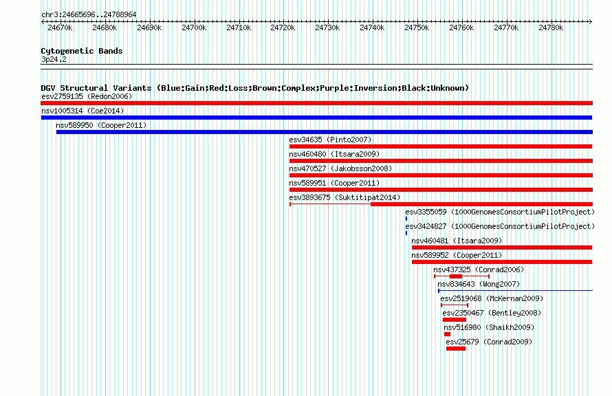Image resolution: width=612 pixels, height=396 pixels.
Task: Click esv2350467 (Bentley2008) label
Action: point(492,313)
